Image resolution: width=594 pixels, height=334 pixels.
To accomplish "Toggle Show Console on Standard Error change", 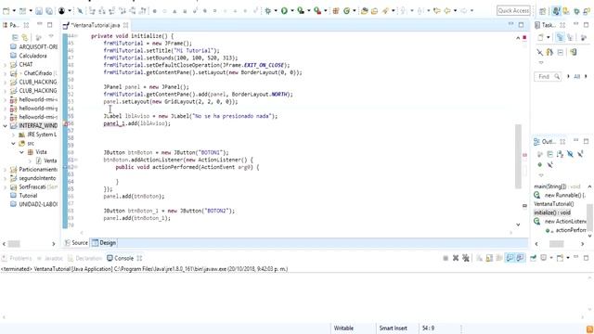I will click(x=520, y=258).
